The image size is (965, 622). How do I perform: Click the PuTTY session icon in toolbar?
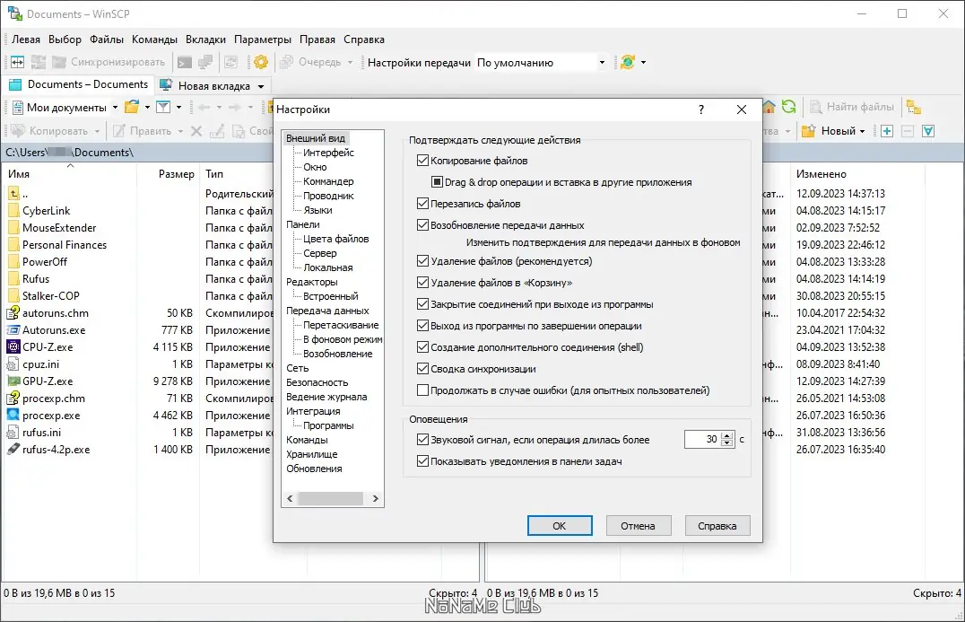point(205,62)
